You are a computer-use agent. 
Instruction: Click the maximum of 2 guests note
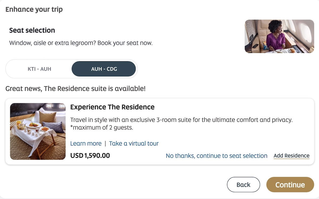tap(102, 128)
